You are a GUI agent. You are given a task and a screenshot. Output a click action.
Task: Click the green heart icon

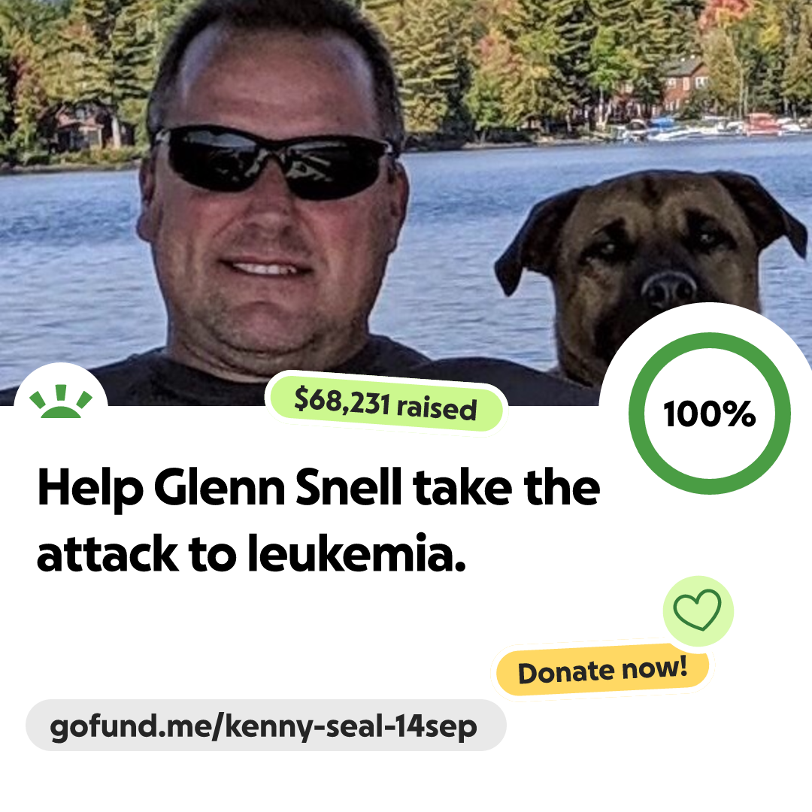(698, 611)
